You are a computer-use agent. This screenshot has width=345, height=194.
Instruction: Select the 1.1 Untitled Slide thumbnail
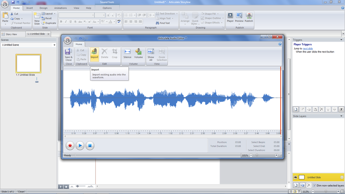point(28,64)
